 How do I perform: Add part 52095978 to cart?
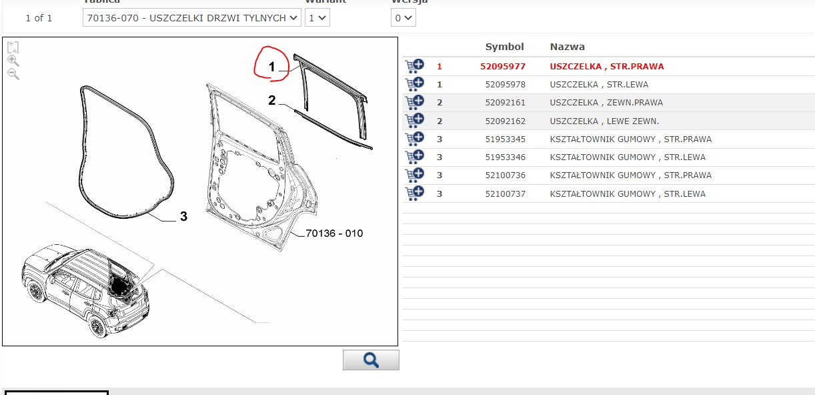point(414,84)
